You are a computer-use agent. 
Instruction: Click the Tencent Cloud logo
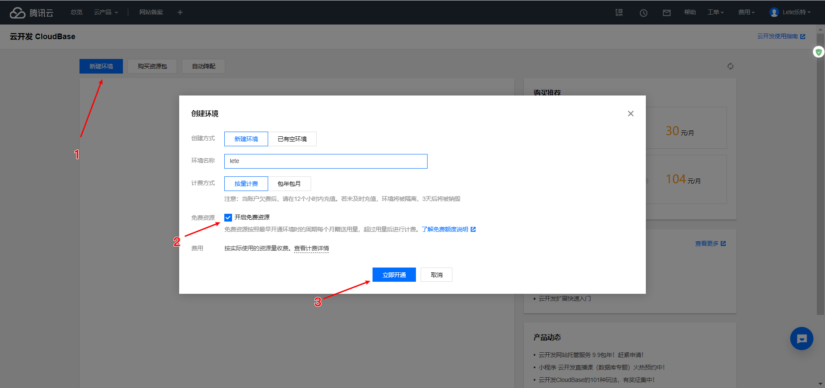coord(31,12)
